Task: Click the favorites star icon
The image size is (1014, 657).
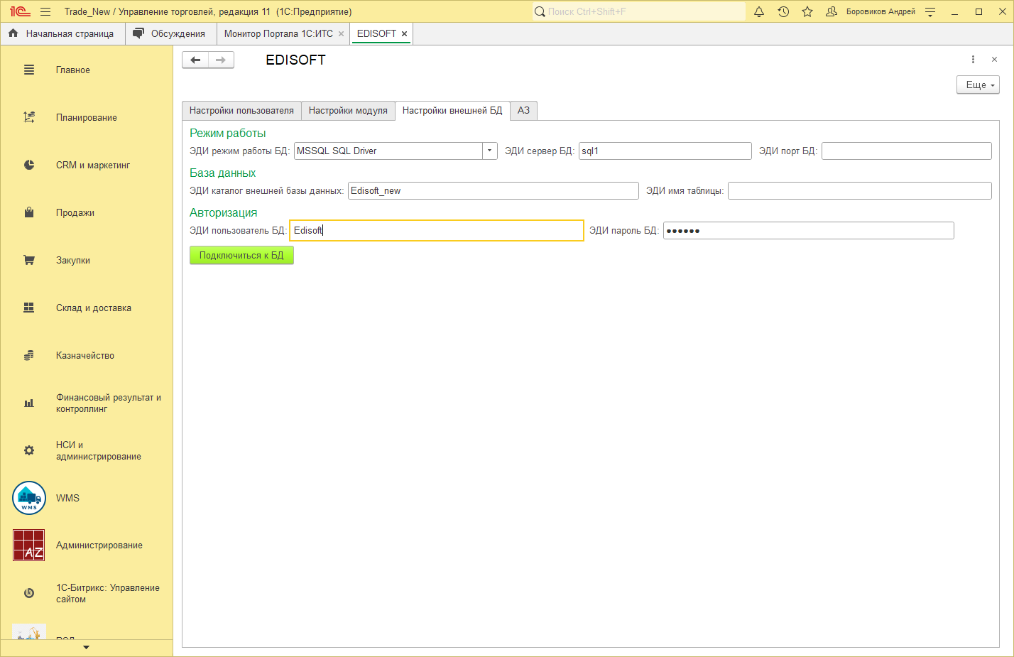Action: (807, 11)
